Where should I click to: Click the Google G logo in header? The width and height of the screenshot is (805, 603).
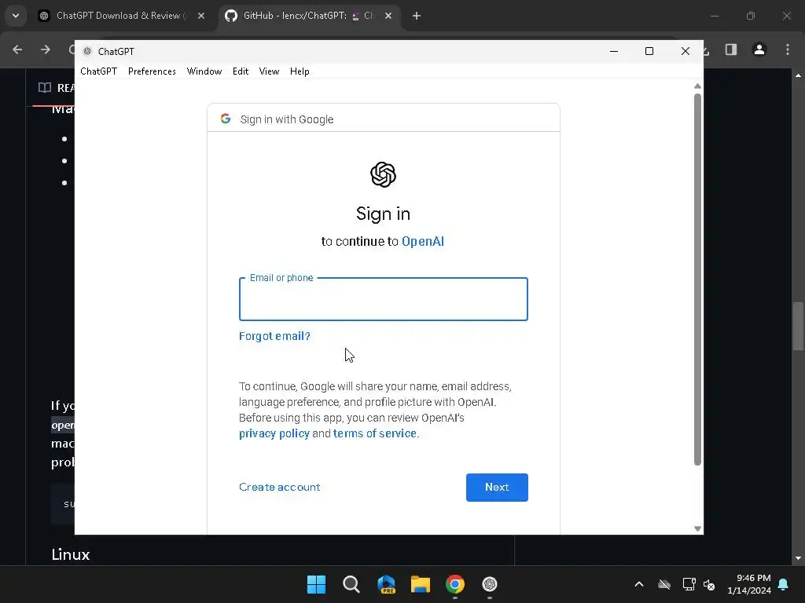(226, 119)
